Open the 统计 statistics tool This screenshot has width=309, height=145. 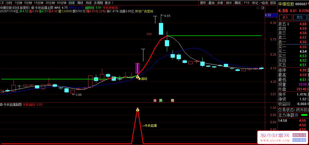(x=229, y=3)
